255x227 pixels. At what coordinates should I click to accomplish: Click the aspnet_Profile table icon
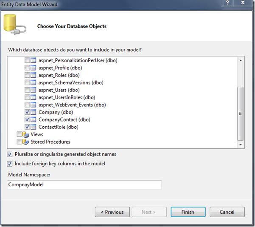click(x=34, y=68)
